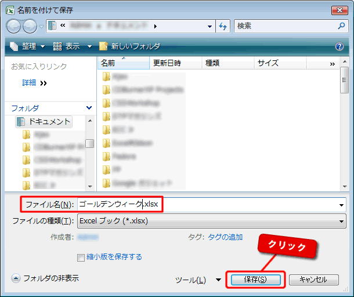
Task: Open the ファイル名 dropdown arrow
Action: [341, 205]
